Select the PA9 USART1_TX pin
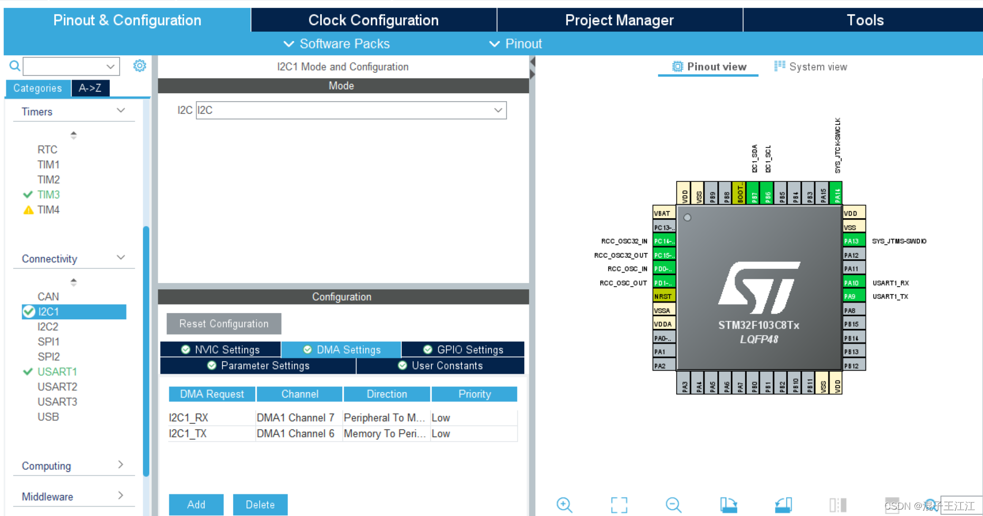Image resolution: width=983 pixels, height=516 pixels. (x=854, y=296)
